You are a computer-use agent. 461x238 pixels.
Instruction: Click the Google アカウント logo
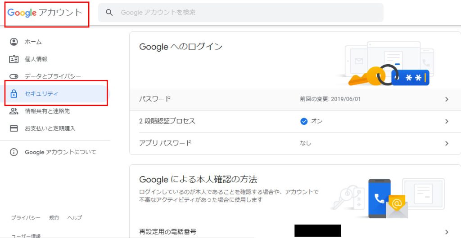click(x=45, y=13)
